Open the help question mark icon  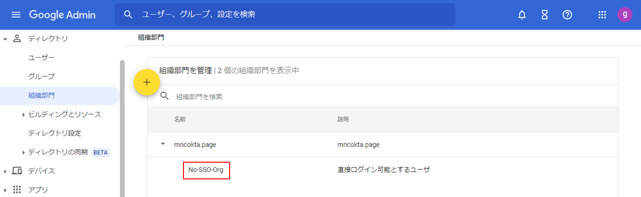pos(567,15)
